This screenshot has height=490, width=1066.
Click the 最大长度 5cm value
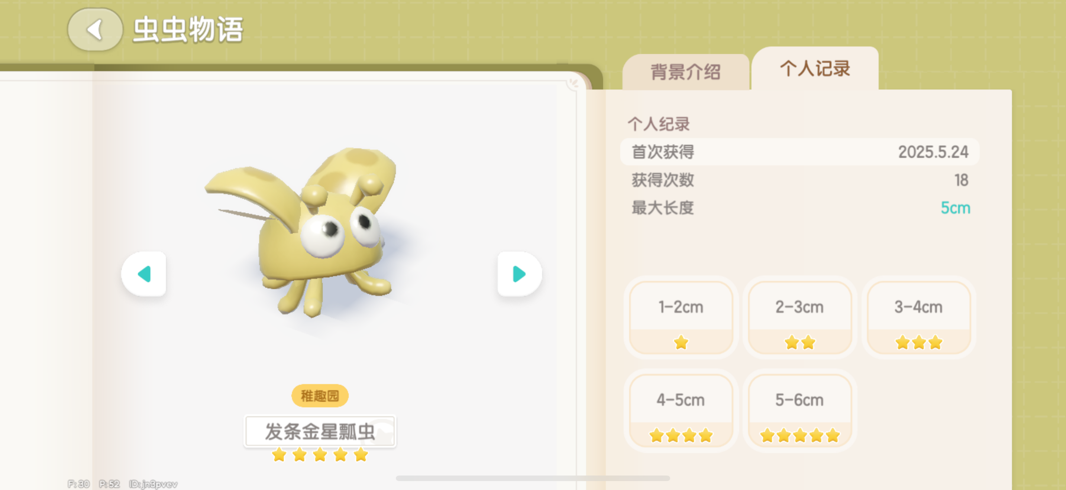pos(955,208)
